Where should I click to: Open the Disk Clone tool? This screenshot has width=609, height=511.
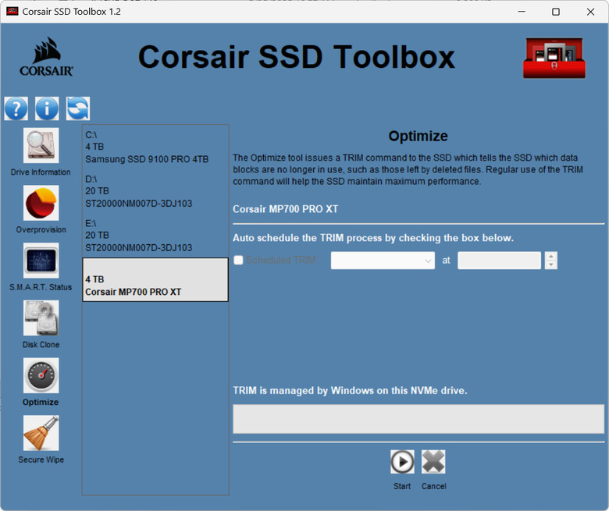[x=41, y=318]
